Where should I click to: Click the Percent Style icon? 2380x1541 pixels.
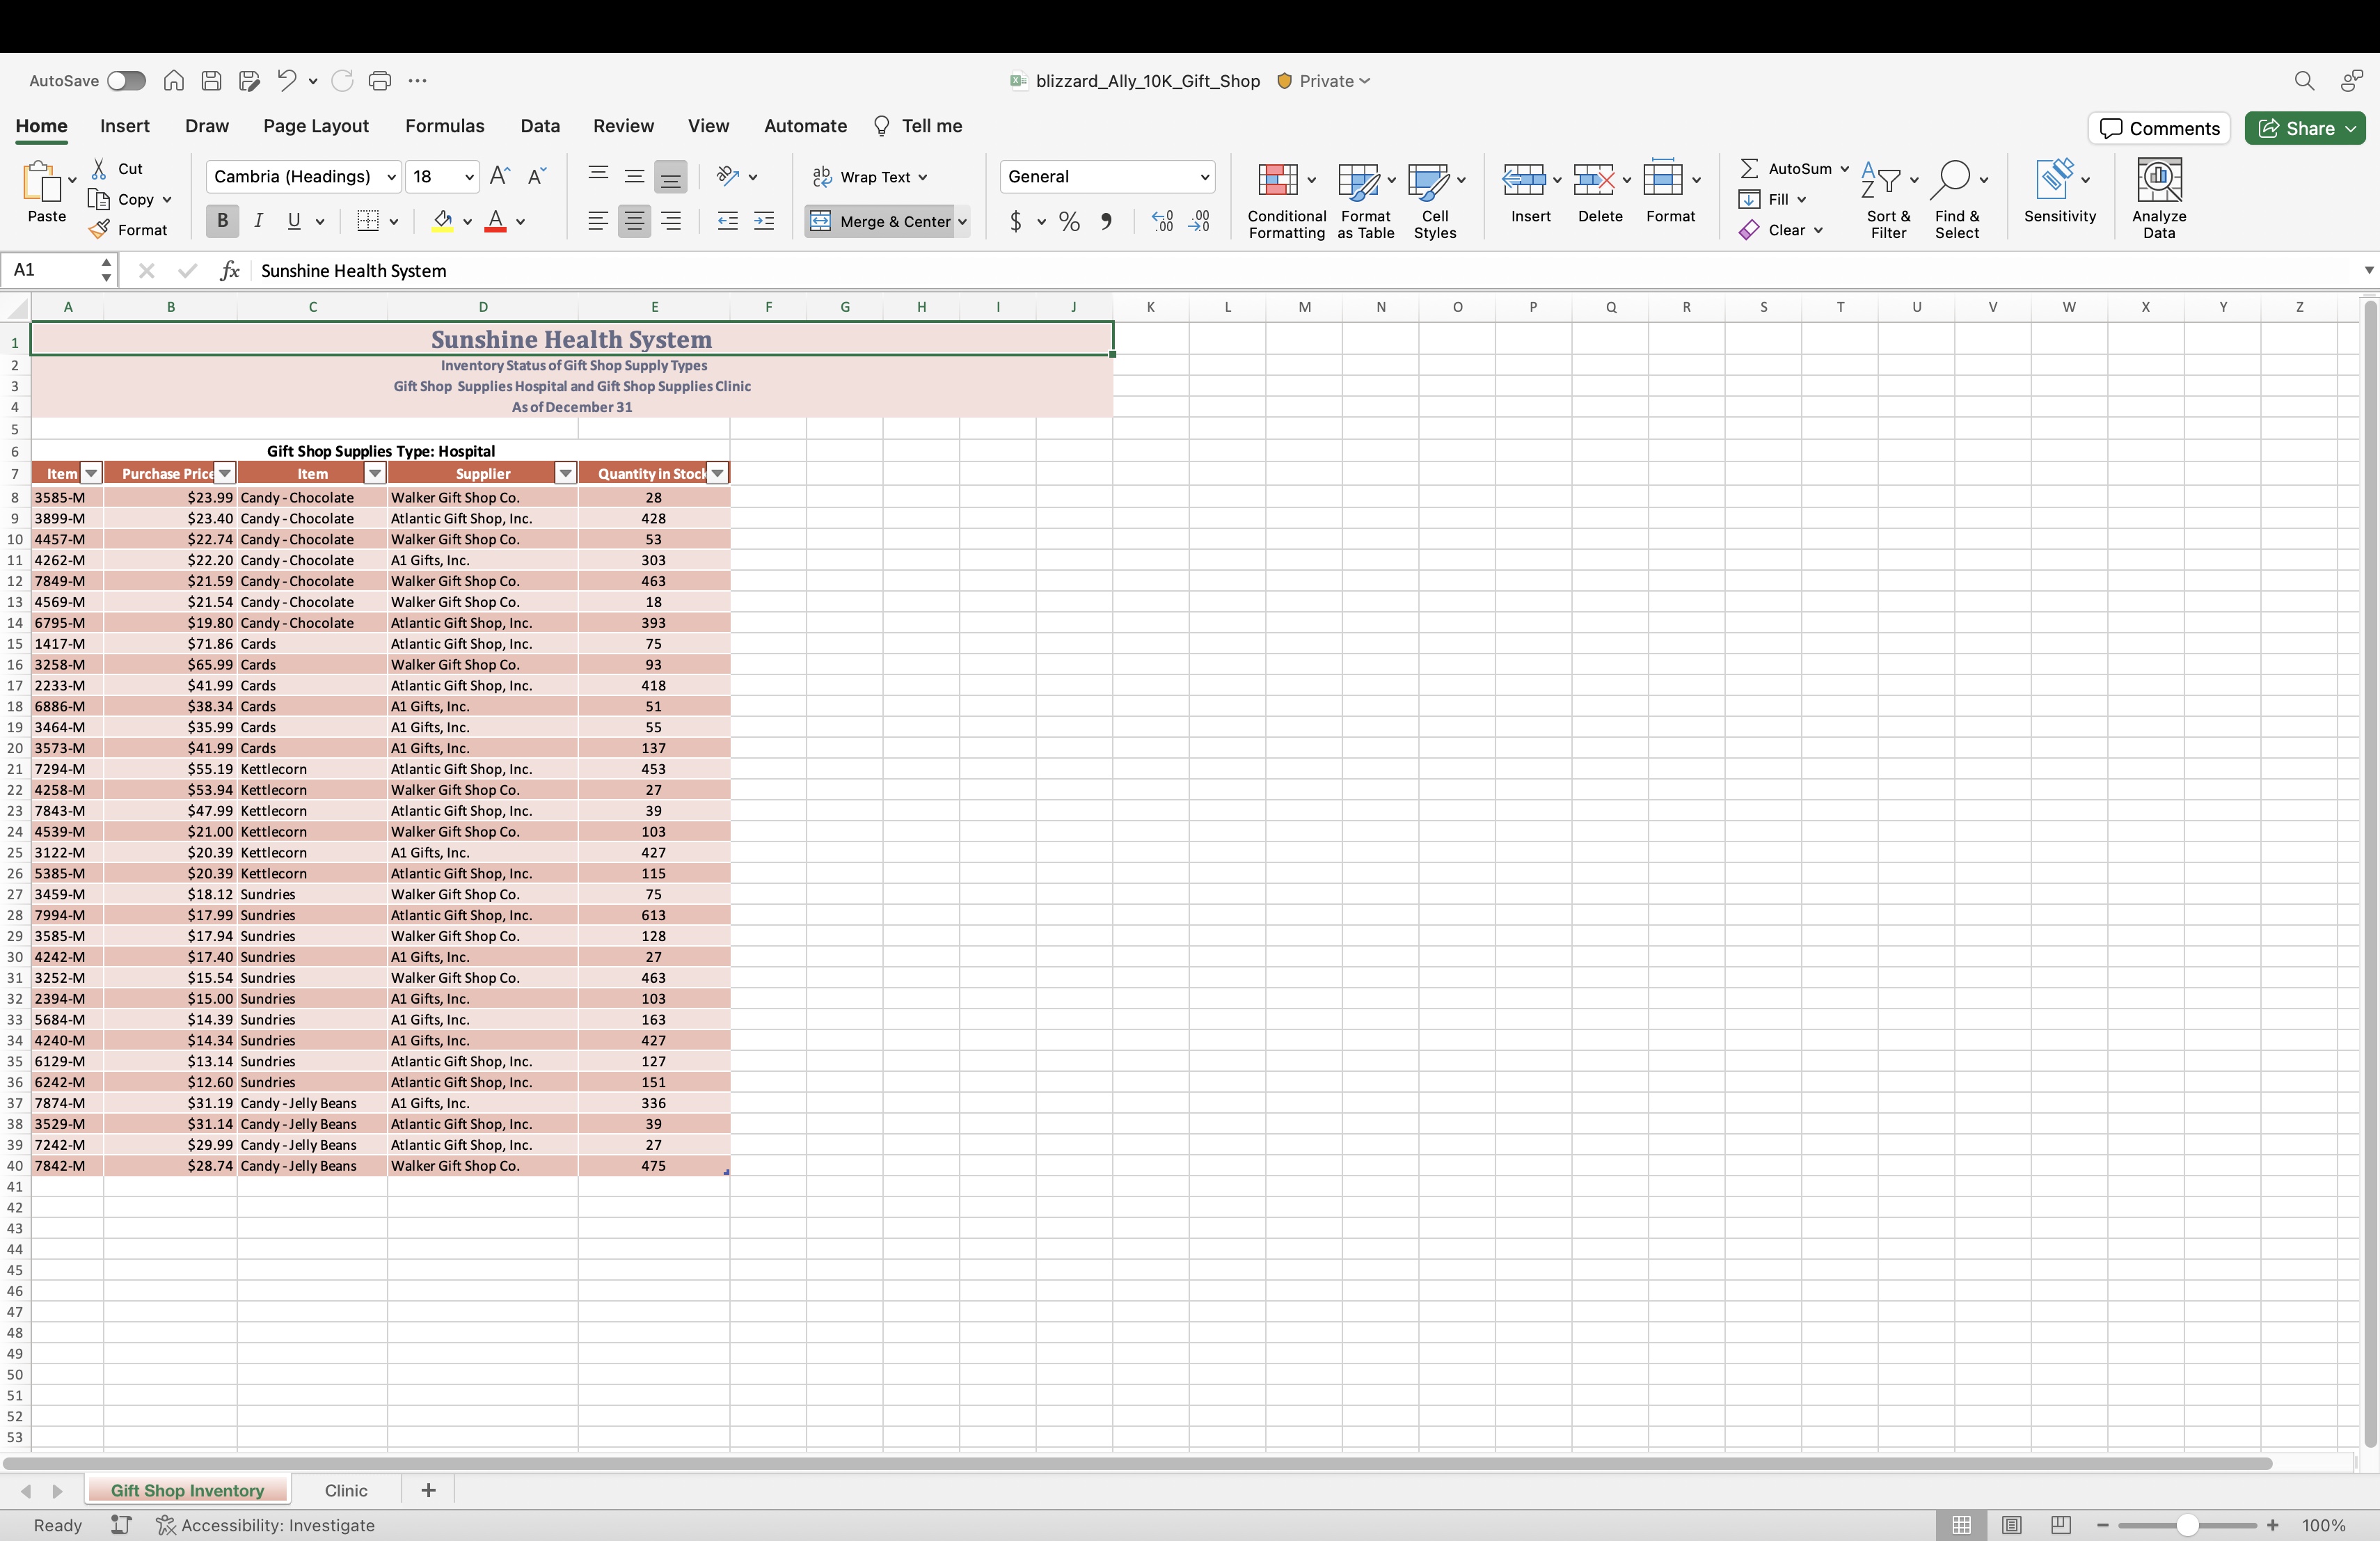tap(1069, 222)
